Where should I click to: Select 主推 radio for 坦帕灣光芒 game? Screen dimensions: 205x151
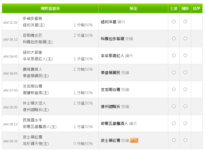[174, 39]
